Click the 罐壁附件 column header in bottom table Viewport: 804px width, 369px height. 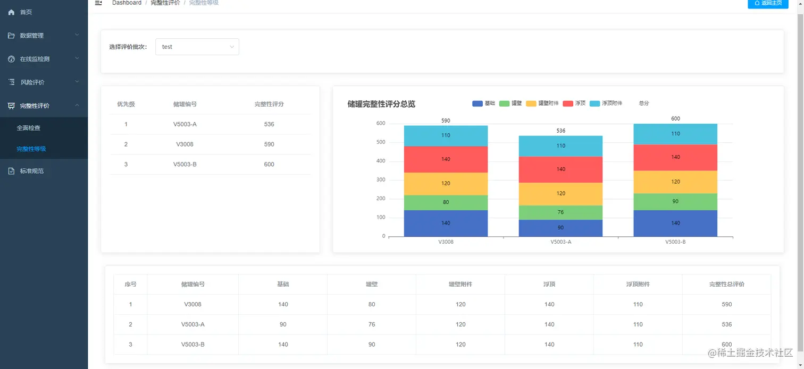pyautogui.click(x=460, y=284)
